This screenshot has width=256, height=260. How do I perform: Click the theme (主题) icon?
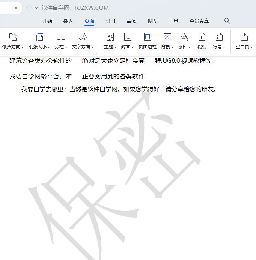click(x=110, y=37)
